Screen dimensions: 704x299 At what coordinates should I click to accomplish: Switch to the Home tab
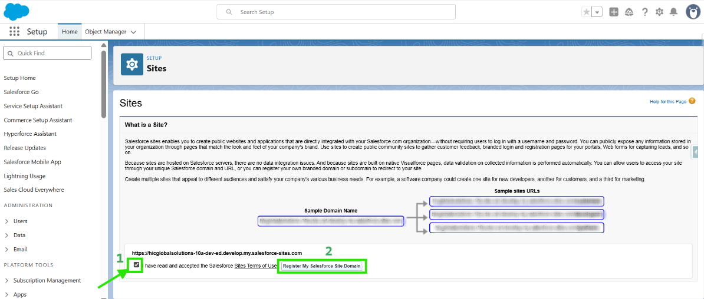click(70, 32)
